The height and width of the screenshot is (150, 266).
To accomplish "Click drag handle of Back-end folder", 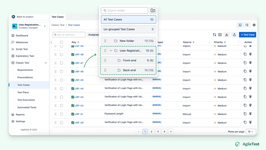I will click(105, 70).
